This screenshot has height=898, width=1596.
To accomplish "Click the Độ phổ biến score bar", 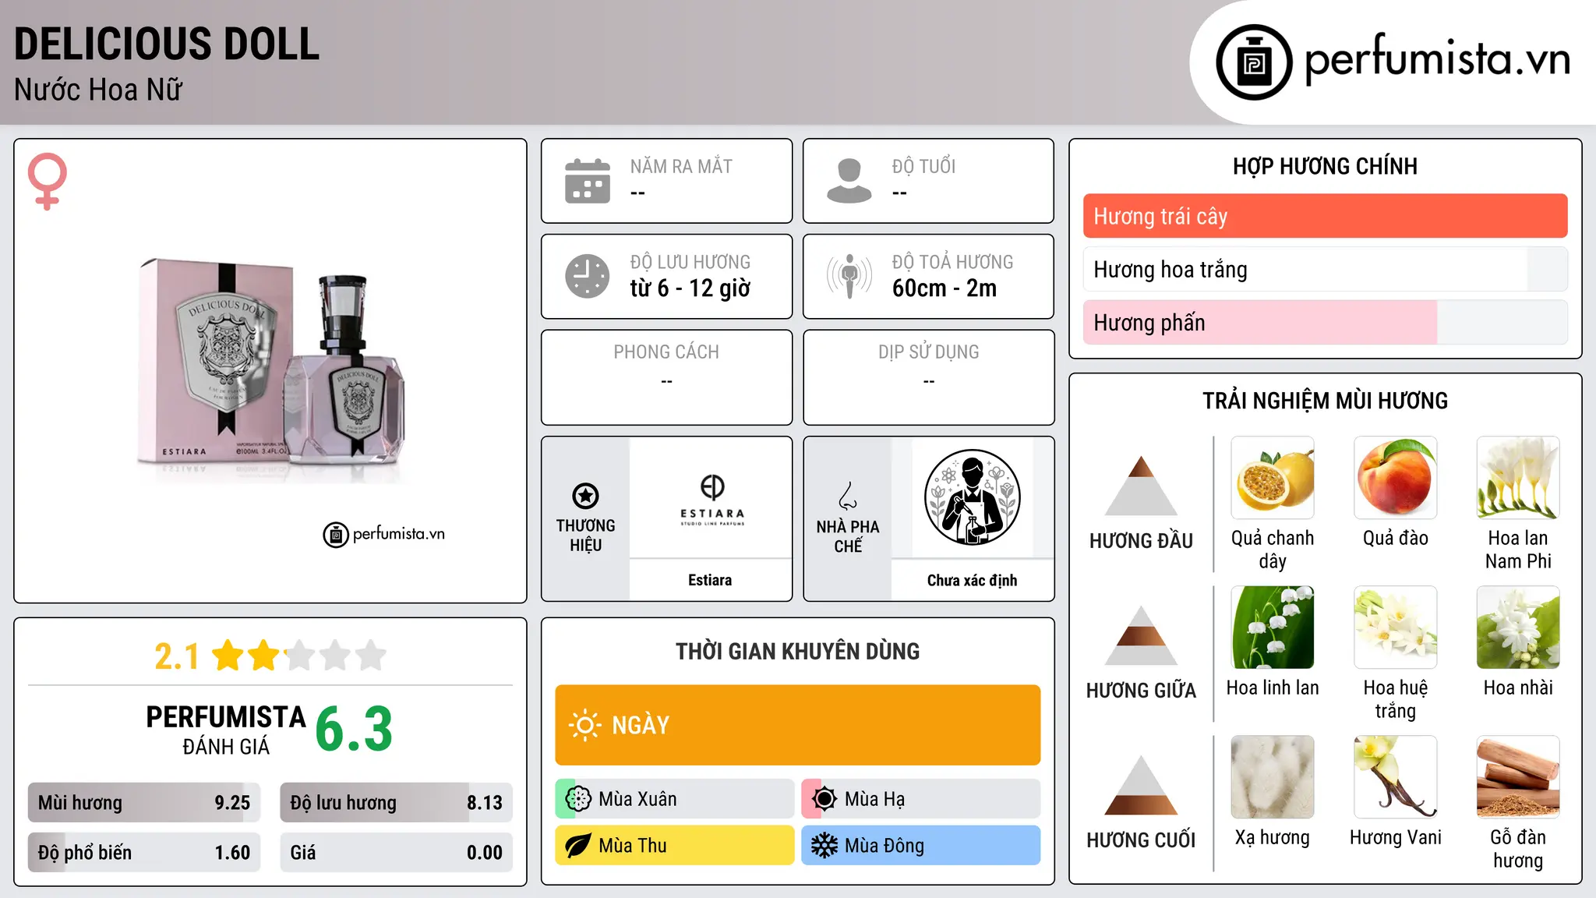I will point(144,853).
